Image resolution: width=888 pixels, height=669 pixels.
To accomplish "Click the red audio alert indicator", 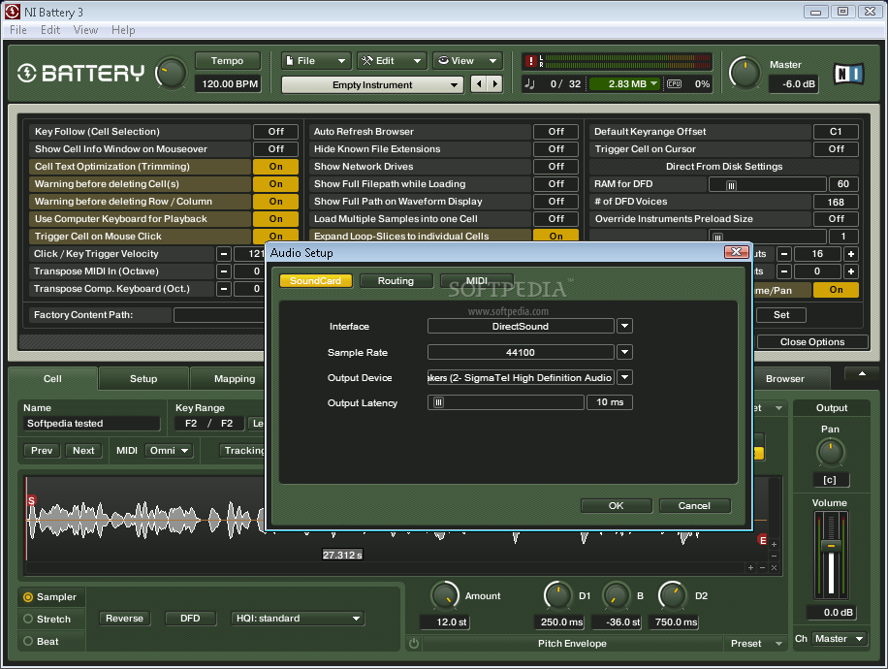I will coord(530,61).
